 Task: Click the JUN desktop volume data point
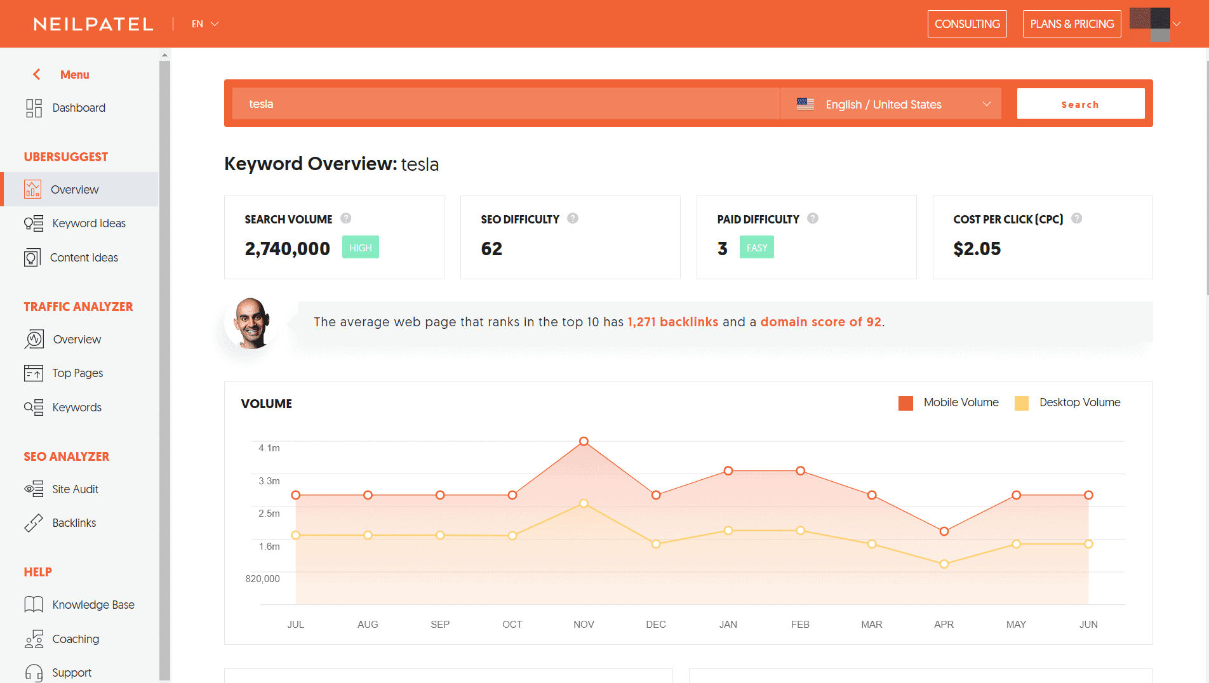point(1088,544)
